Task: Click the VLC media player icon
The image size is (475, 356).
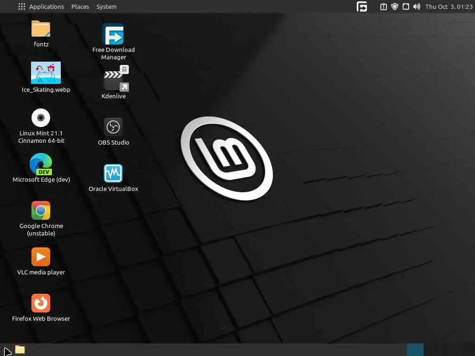Action: pyautogui.click(x=41, y=257)
